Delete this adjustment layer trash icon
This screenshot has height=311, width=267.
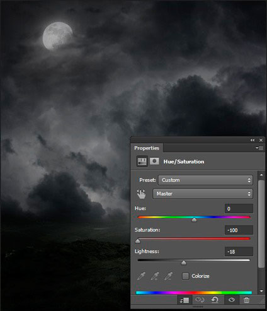(246, 300)
